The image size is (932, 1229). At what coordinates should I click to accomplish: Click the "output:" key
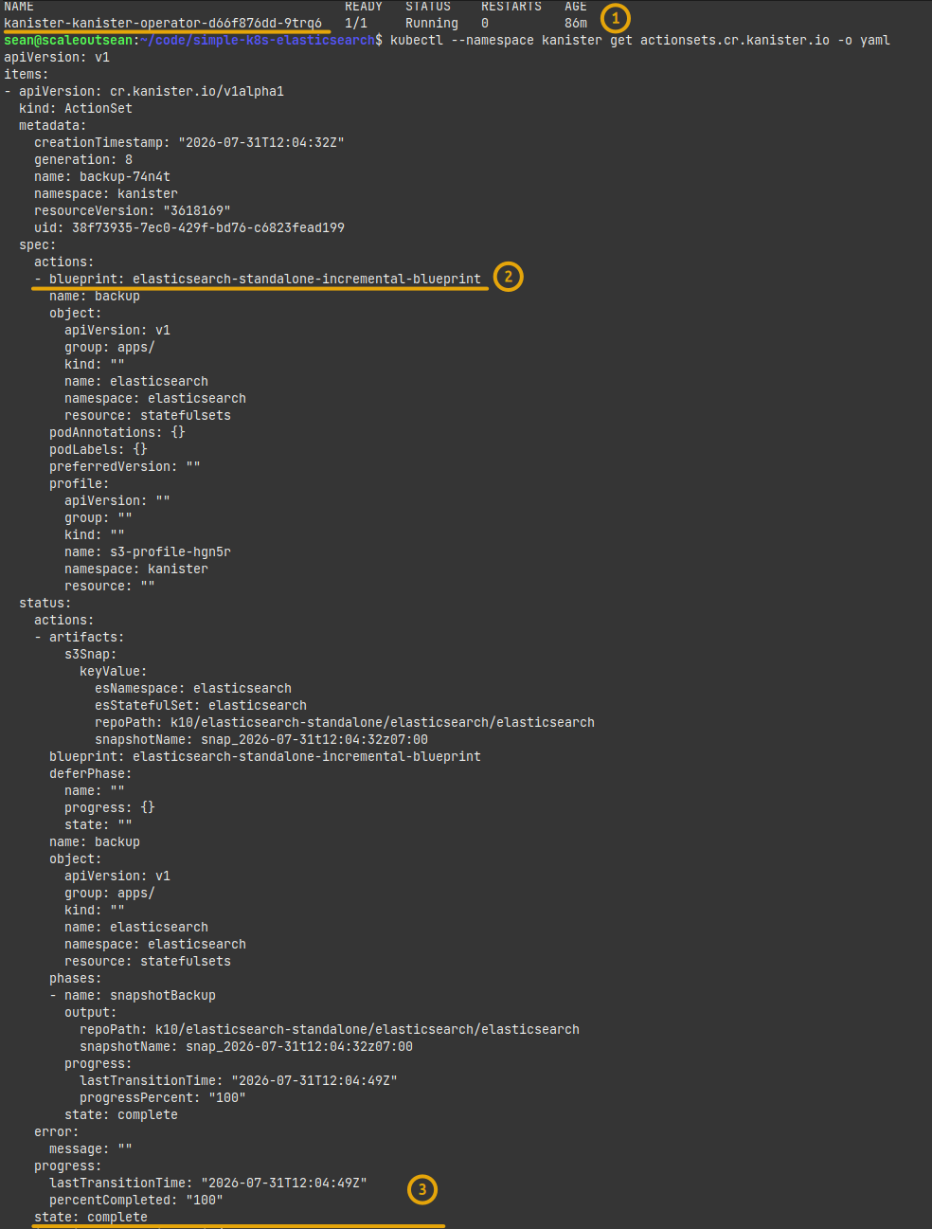coord(91,1012)
